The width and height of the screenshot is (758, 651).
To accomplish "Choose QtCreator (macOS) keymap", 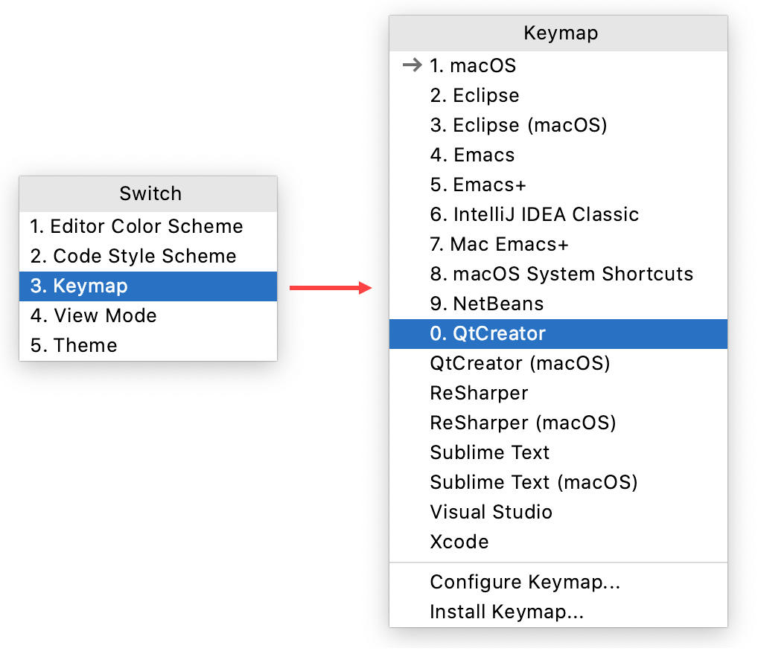I will point(519,363).
